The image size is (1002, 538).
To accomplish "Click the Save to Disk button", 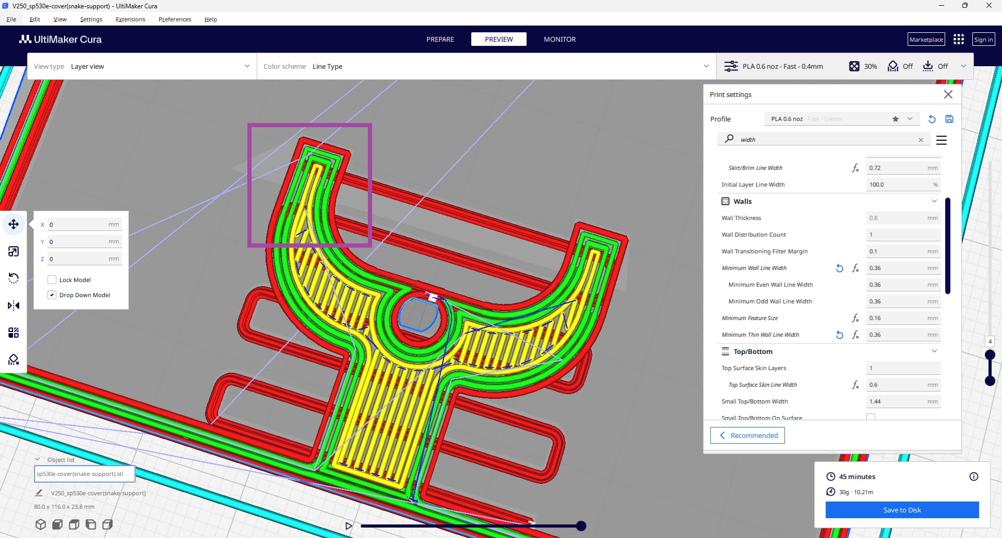I will (x=902, y=510).
